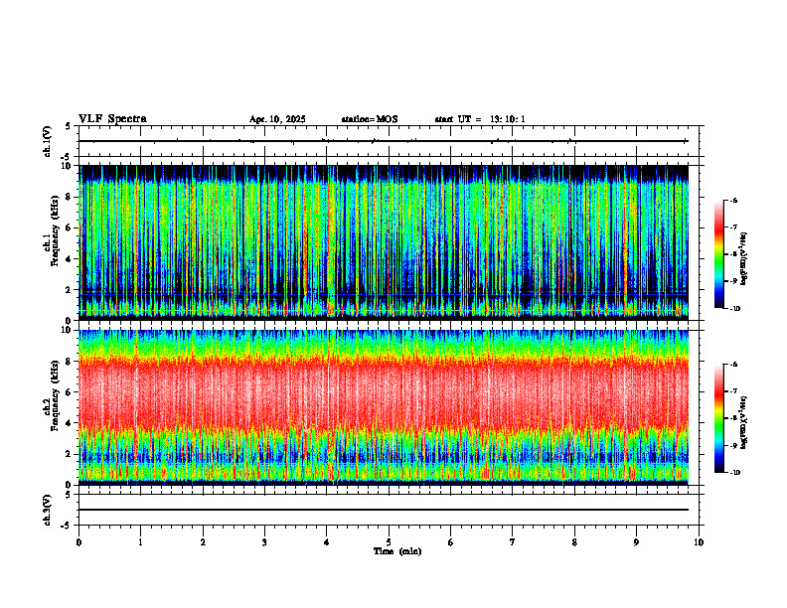Click the time axis tick label "8"
This screenshot has width=787, height=608.
pos(574,542)
